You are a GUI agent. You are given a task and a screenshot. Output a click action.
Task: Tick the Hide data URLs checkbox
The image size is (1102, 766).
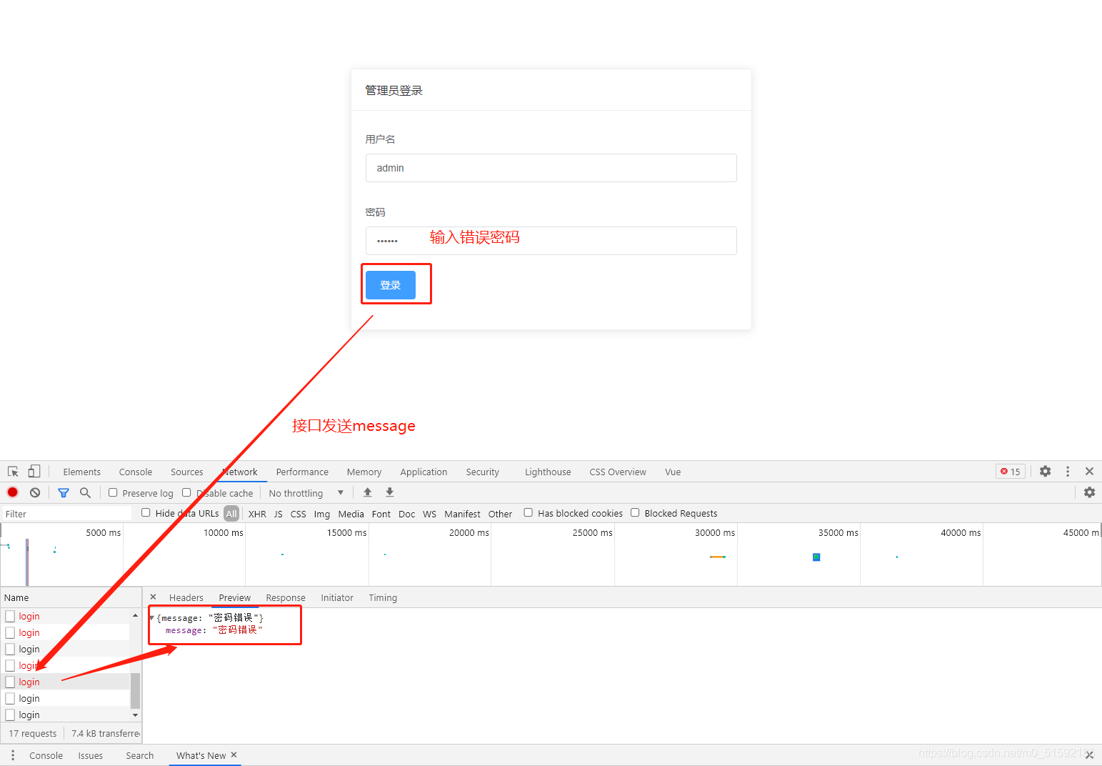(146, 512)
